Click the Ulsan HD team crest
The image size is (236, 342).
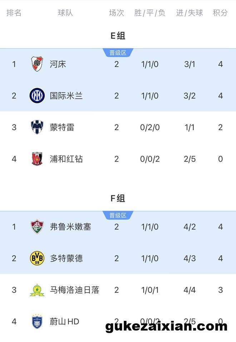click(37, 321)
